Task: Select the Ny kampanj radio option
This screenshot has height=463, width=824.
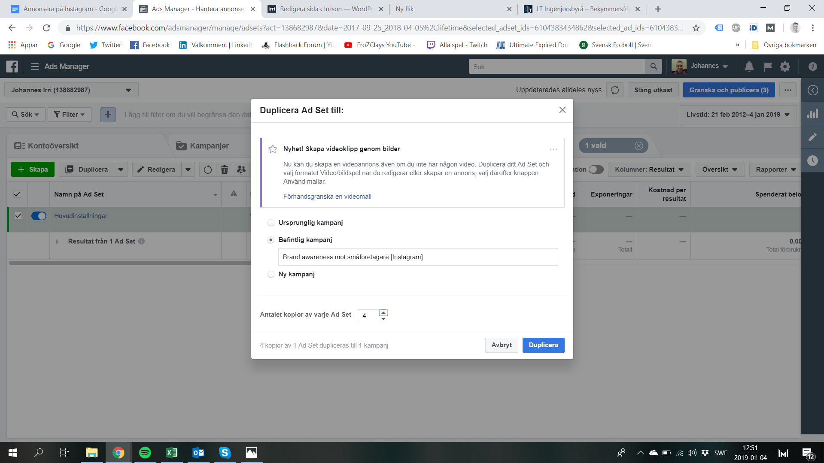Action: point(271,274)
